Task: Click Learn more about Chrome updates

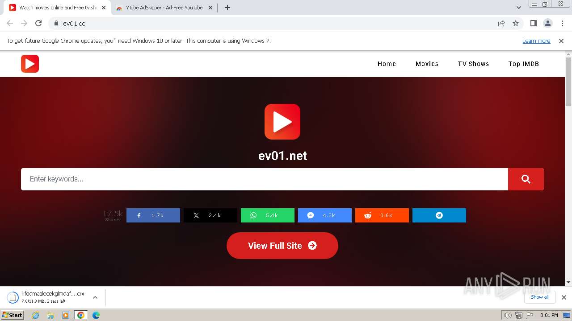Action: coord(536,41)
